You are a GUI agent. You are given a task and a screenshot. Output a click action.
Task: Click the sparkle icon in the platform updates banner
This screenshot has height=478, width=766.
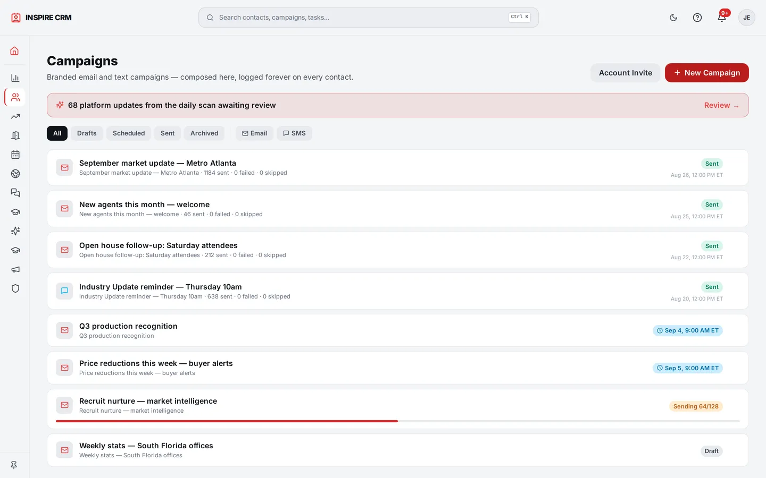60,105
